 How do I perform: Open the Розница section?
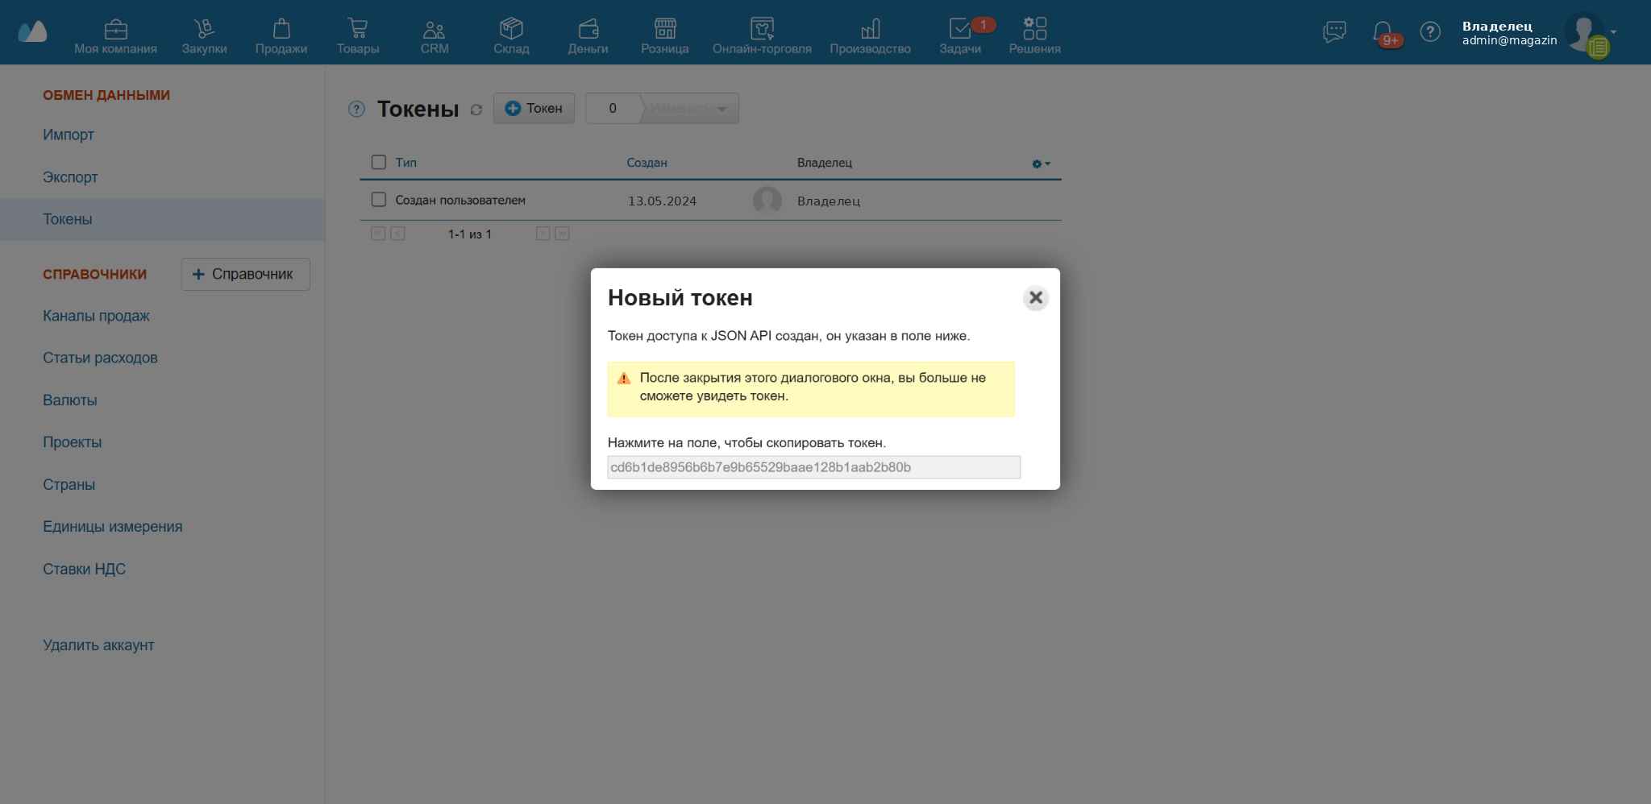pos(665,37)
